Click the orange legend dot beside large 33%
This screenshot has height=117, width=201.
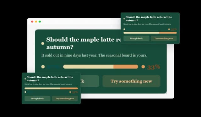click(x=143, y=67)
